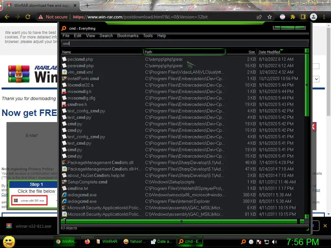331x248 pixels.
Task: Click the volume tray icon
Action: coord(274,242)
